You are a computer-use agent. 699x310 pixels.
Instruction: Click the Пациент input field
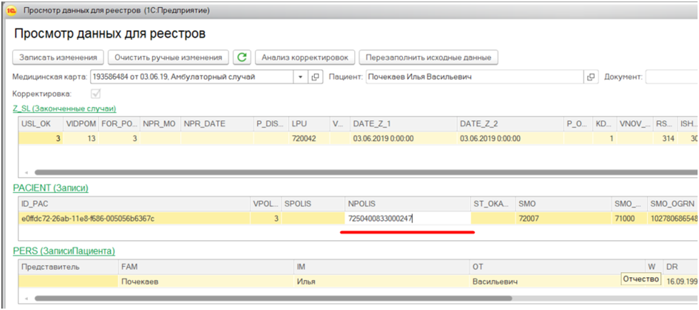474,77
